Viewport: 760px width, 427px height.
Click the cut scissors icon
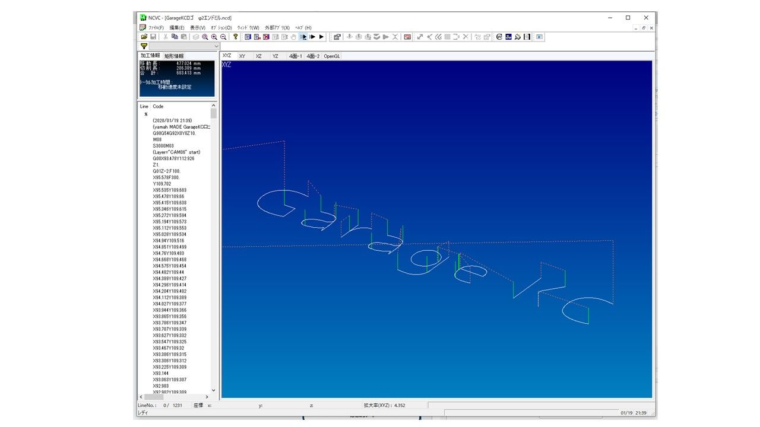166,37
